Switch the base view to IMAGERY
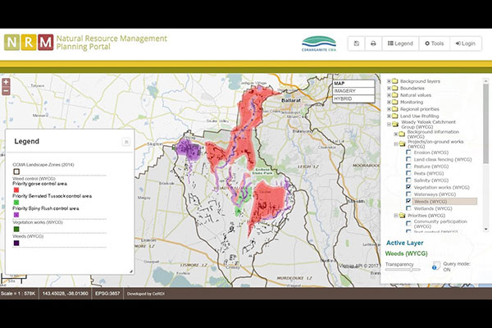 [x=353, y=91]
